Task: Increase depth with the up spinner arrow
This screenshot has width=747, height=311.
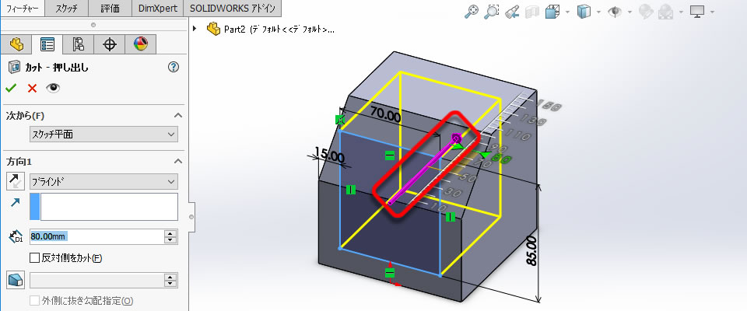Action: (171, 233)
